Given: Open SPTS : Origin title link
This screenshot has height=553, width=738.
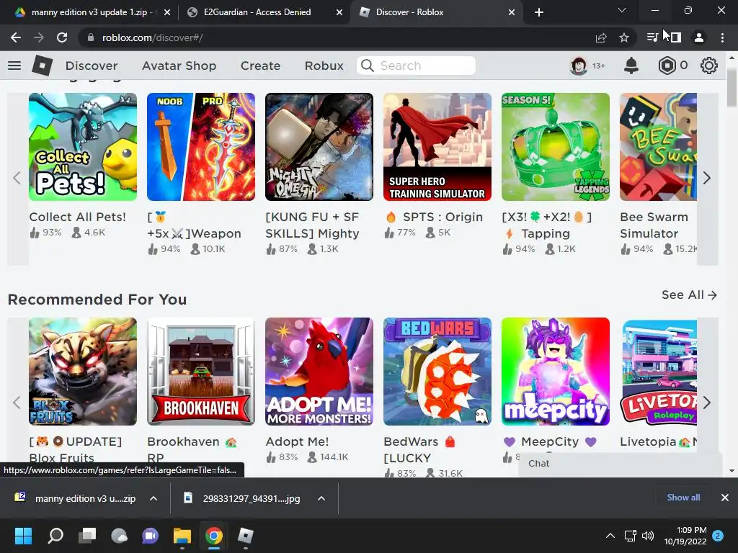Looking at the screenshot, I should point(435,217).
